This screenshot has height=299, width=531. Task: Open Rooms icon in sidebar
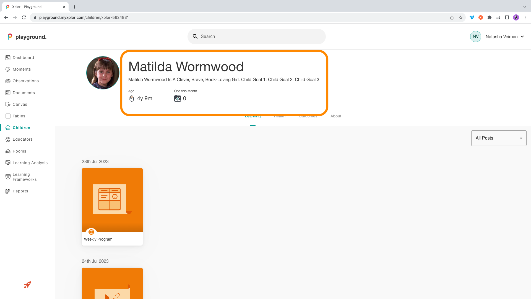click(8, 151)
